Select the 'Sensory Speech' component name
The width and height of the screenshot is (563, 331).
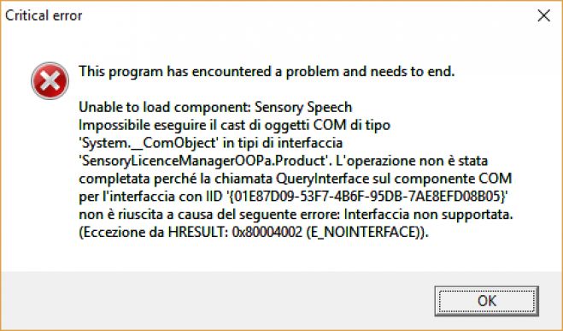[x=303, y=107]
